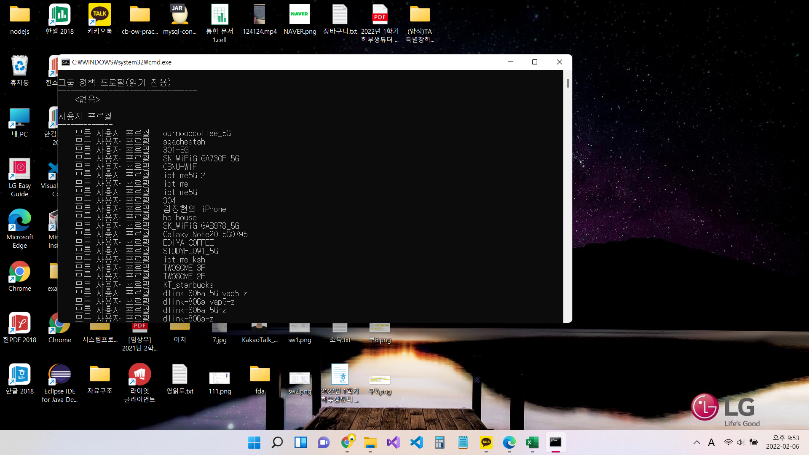This screenshot has width=809, height=455.
Task: Click the cmd window vertical scrollbar thumb
Action: (x=568, y=83)
